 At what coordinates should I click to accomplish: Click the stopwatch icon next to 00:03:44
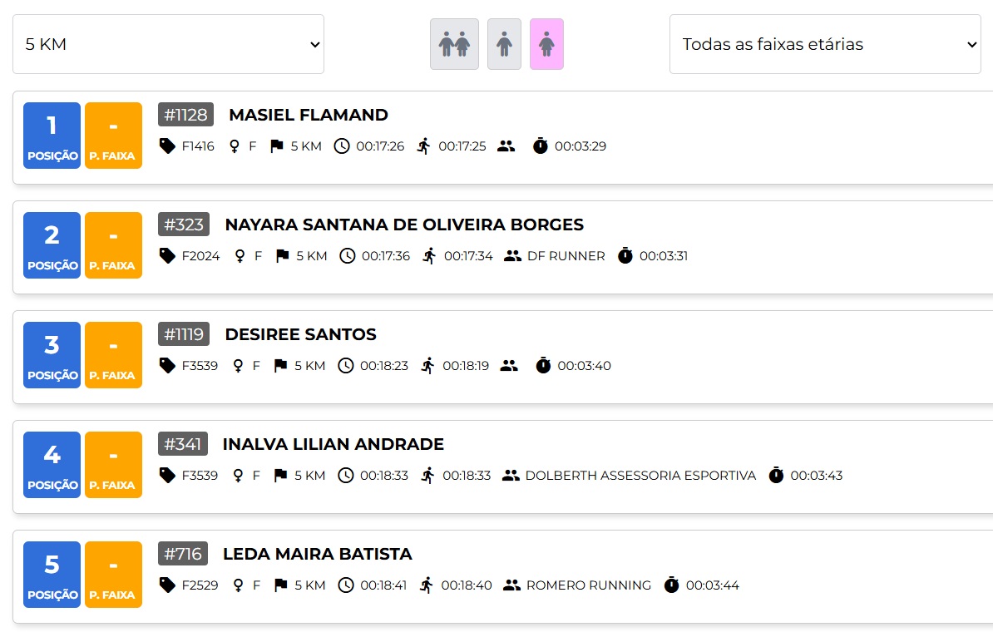[x=671, y=585]
